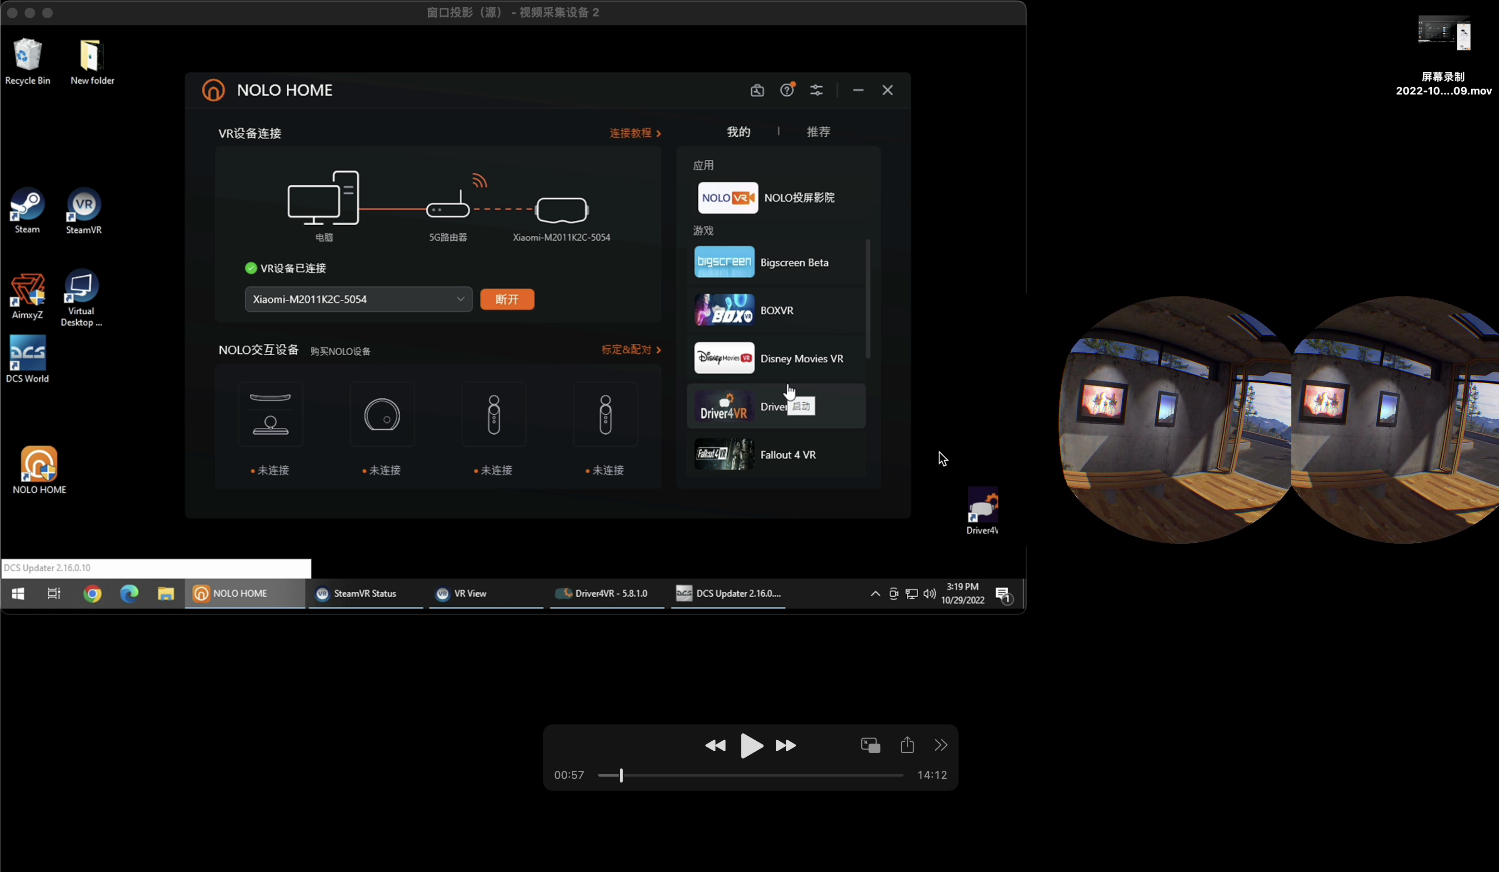The image size is (1499, 872).
Task: Expand more controls in video player
Action: pyautogui.click(x=941, y=745)
